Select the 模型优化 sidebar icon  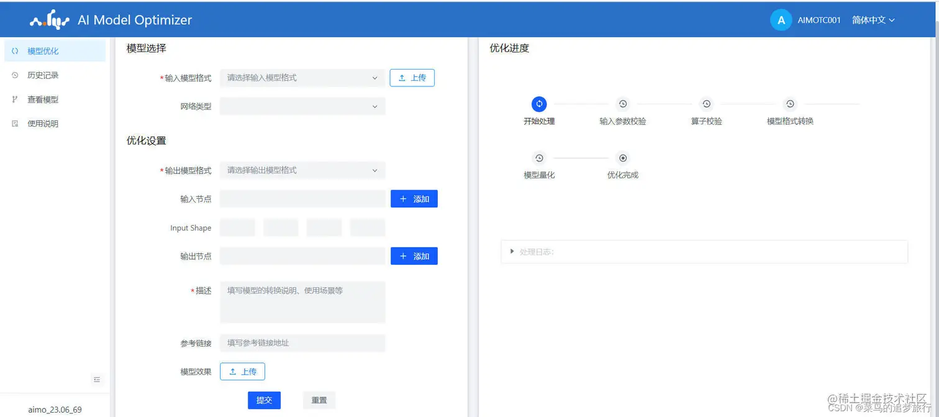16,50
